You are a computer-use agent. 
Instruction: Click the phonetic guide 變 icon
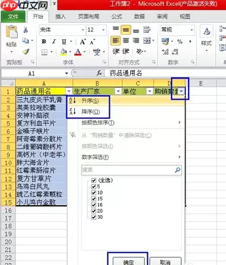tap(97, 52)
